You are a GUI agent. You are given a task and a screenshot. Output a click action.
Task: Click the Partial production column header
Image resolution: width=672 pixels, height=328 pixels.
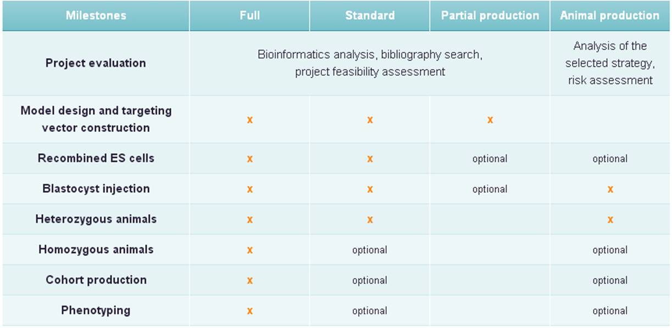[490, 15]
